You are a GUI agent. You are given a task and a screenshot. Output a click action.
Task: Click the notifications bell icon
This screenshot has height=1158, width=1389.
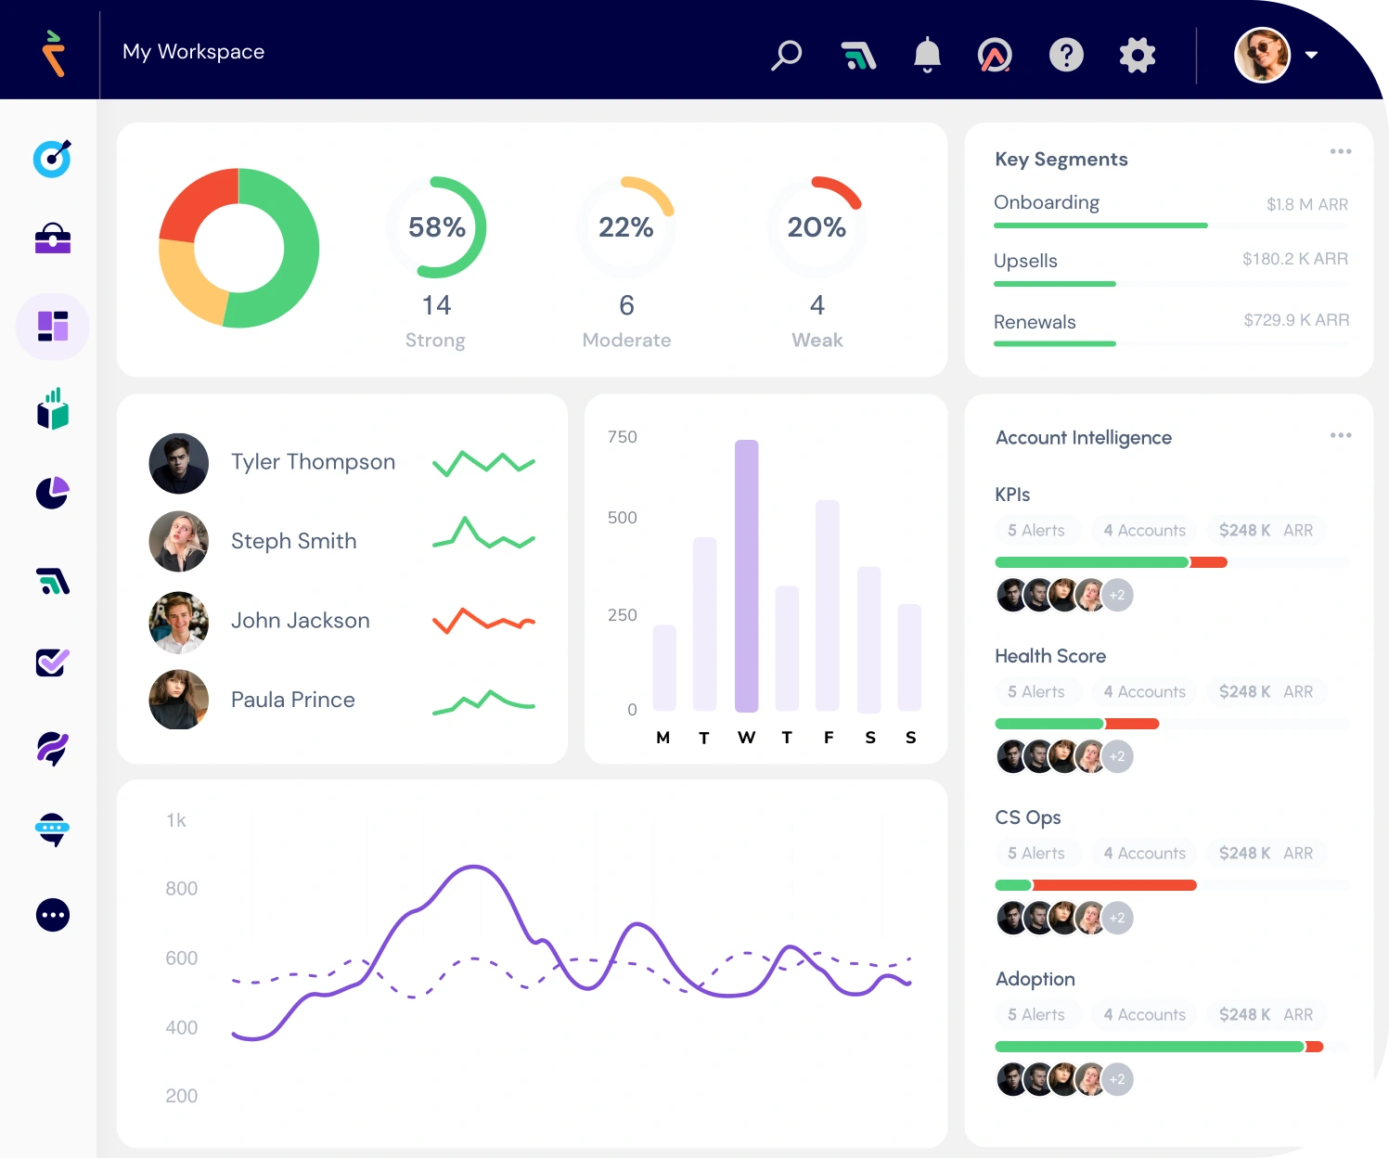point(927,55)
